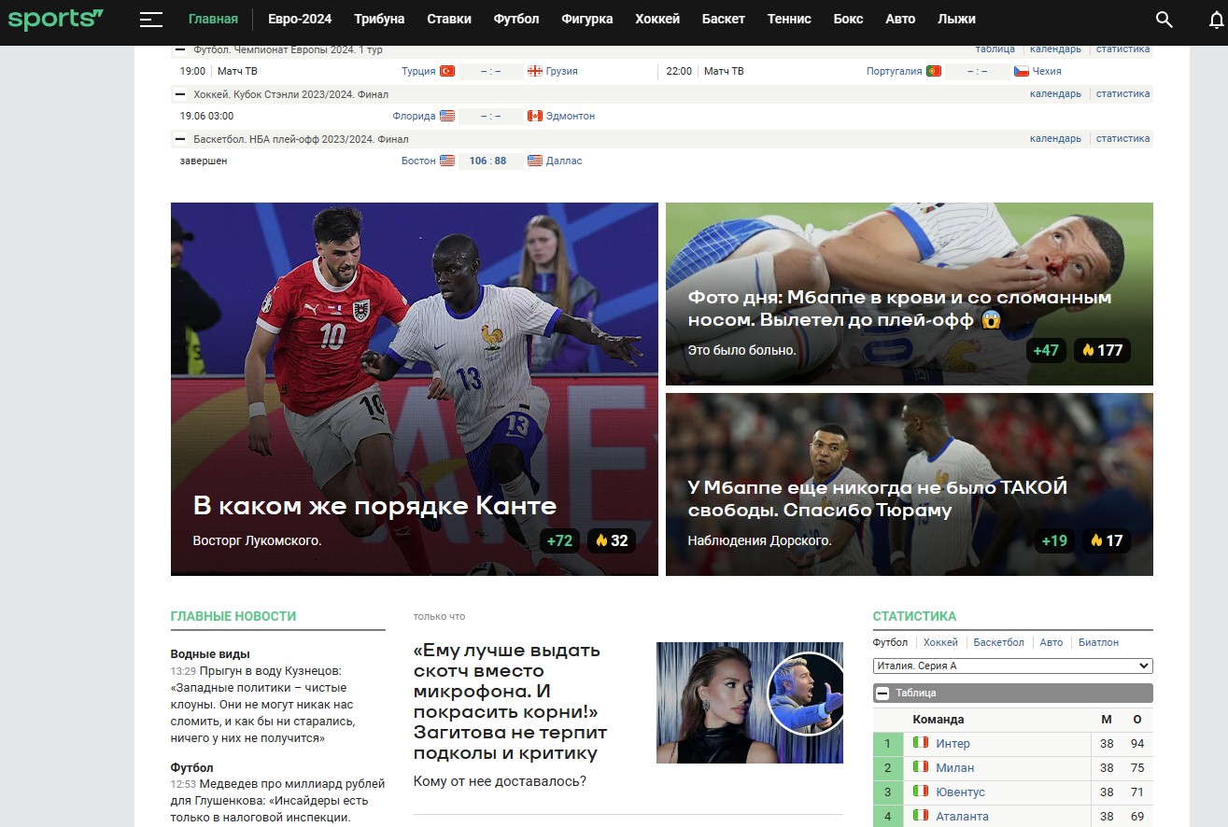Viewport: 1228px width, 827px height.
Task: Click fire comments icon with count 177
Action: point(1102,350)
